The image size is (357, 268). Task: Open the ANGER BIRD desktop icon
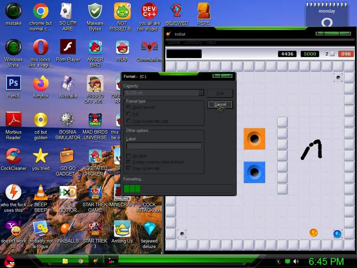(95, 53)
